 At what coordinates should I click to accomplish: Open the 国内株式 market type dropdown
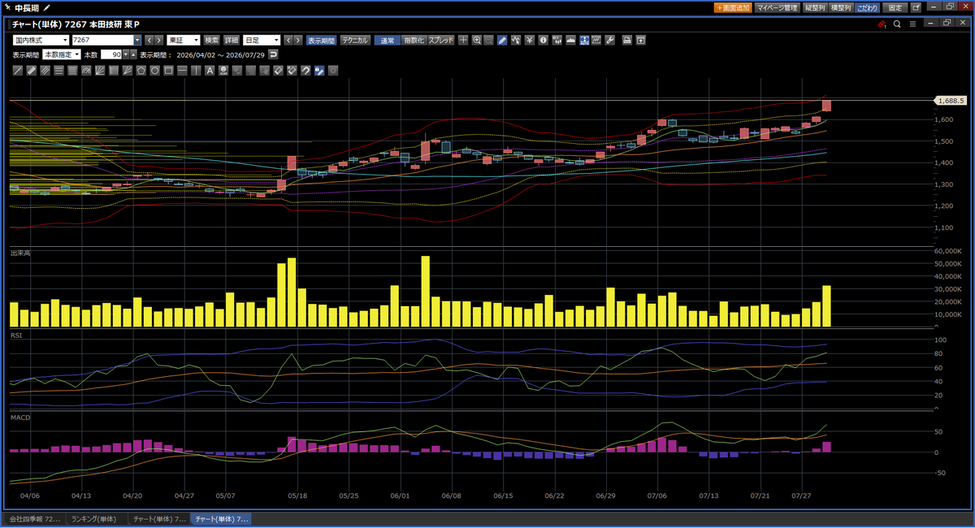[41, 40]
